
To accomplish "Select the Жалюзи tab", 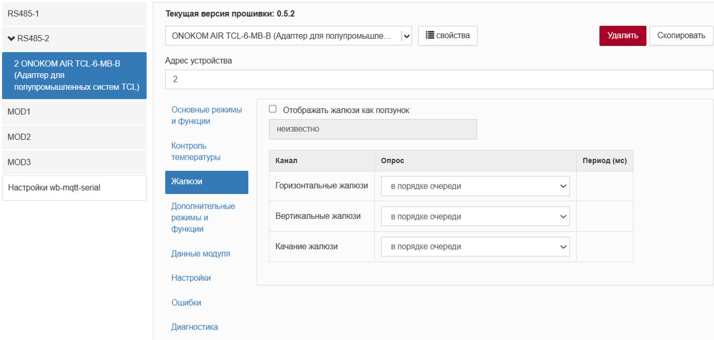I will pyautogui.click(x=207, y=182).
